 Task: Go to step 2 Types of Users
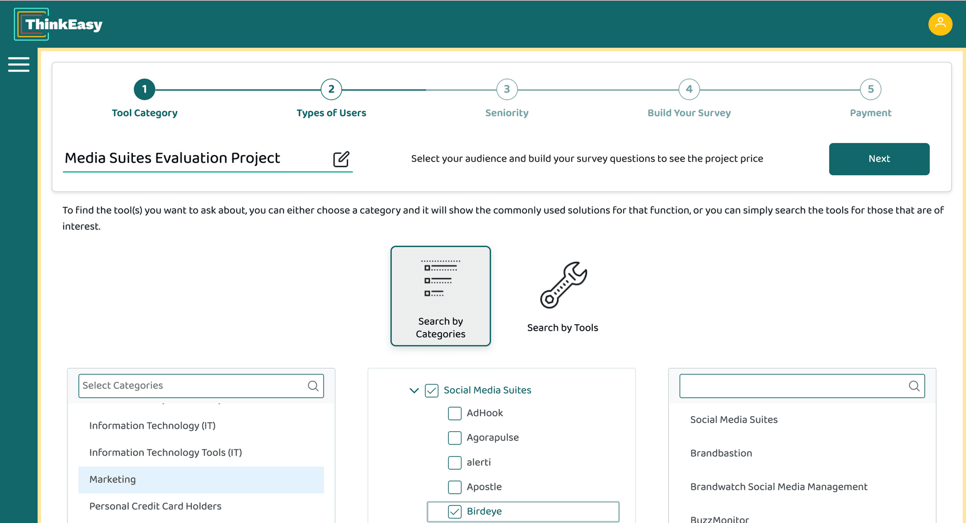pyautogui.click(x=331, y=90)
